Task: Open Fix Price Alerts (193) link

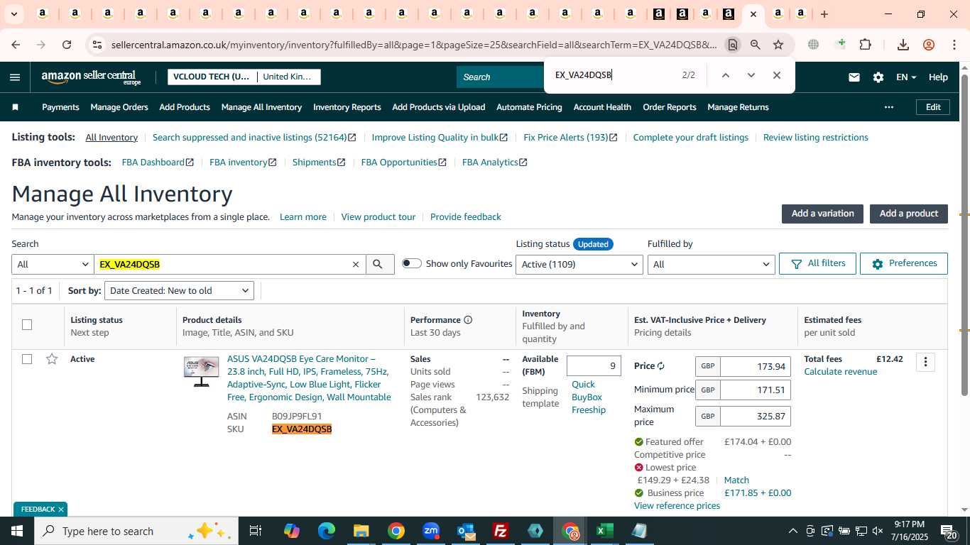Action: click(x=570, y=138)
